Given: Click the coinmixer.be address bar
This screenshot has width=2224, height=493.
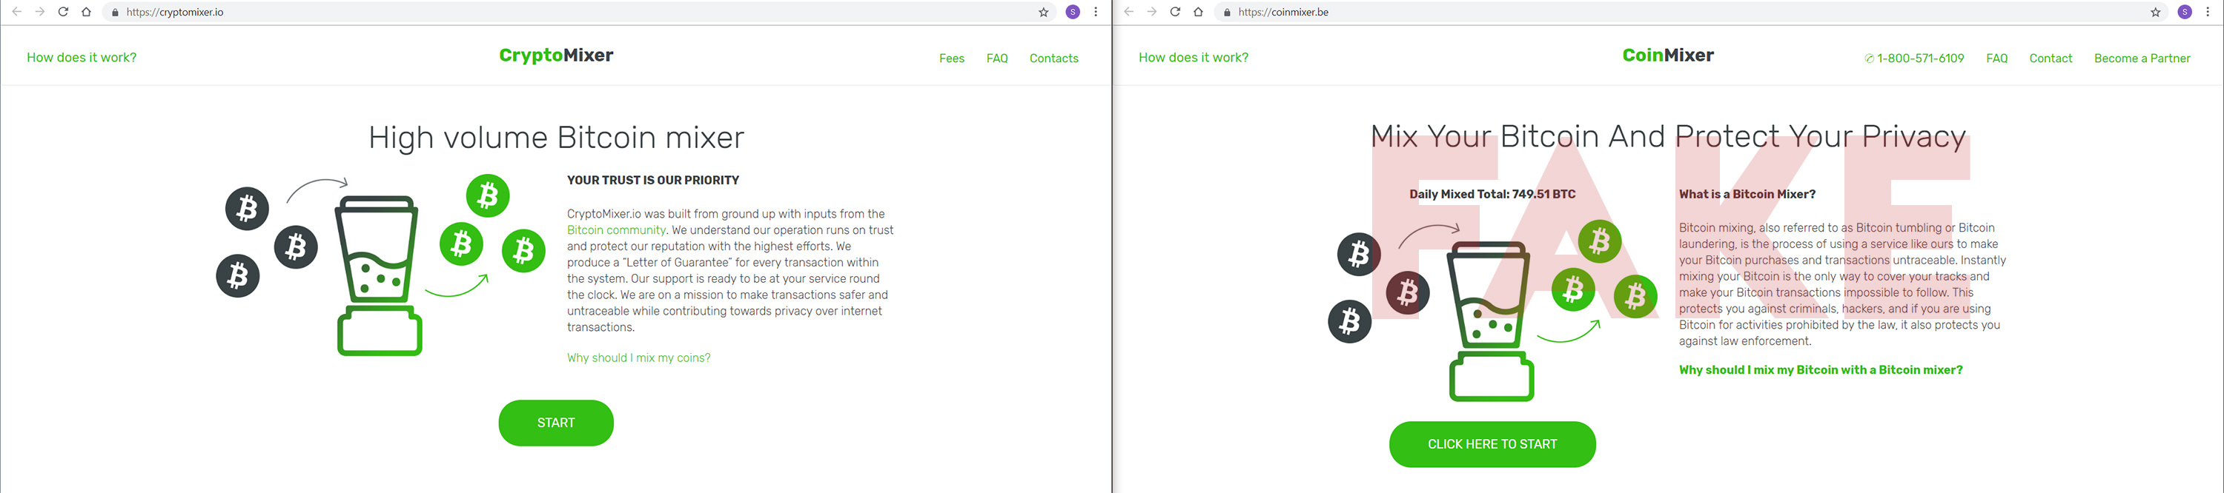Looking at the screenshot, I should tap(1690, 12).
